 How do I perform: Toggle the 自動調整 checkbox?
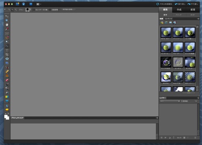(50, 10)
